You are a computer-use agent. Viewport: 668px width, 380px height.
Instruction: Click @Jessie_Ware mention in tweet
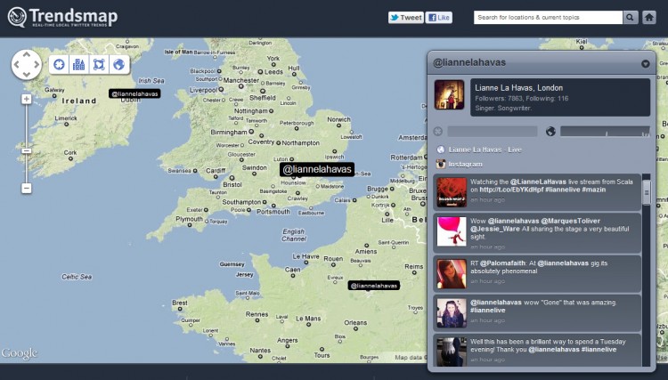[x=495, y=229]
